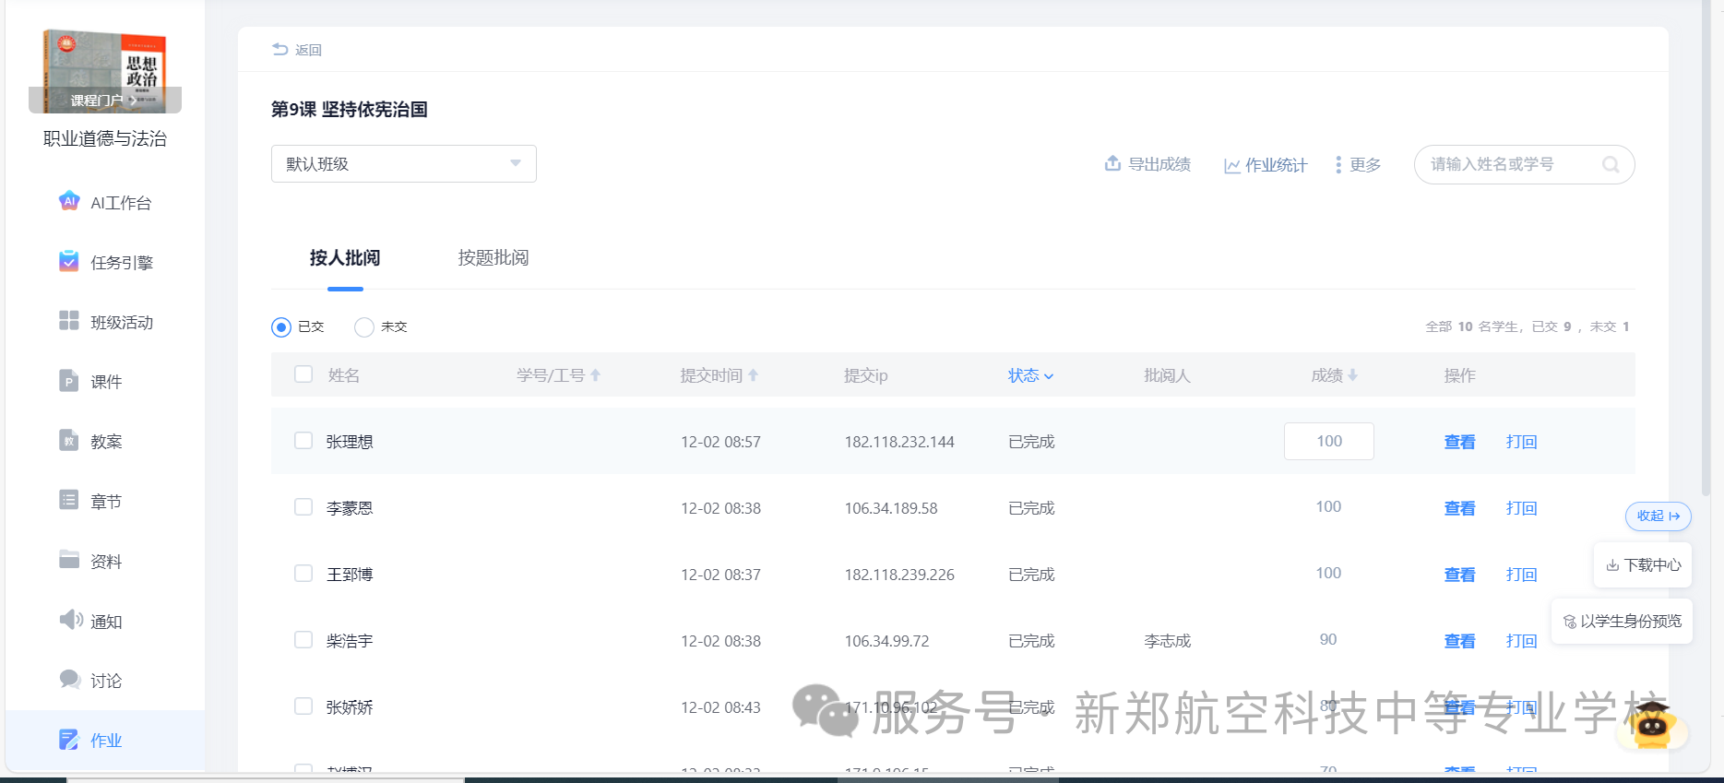Click 查看 for 张理想
1724x783 pixels.
[1459, 442]
